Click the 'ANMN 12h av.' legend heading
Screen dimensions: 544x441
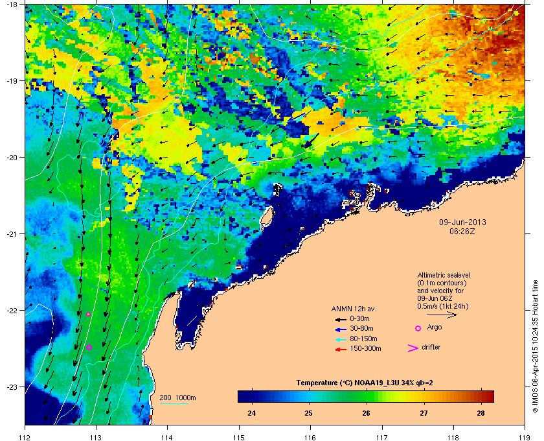click(x=354, y=309)
